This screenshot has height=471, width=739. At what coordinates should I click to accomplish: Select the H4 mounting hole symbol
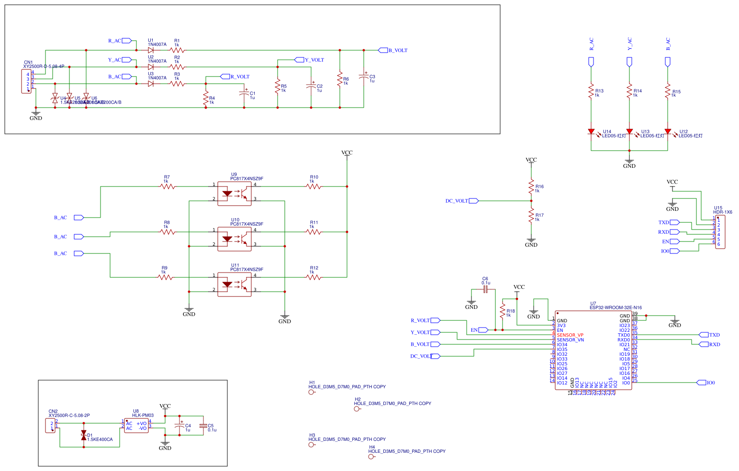[x=371, y=457]
